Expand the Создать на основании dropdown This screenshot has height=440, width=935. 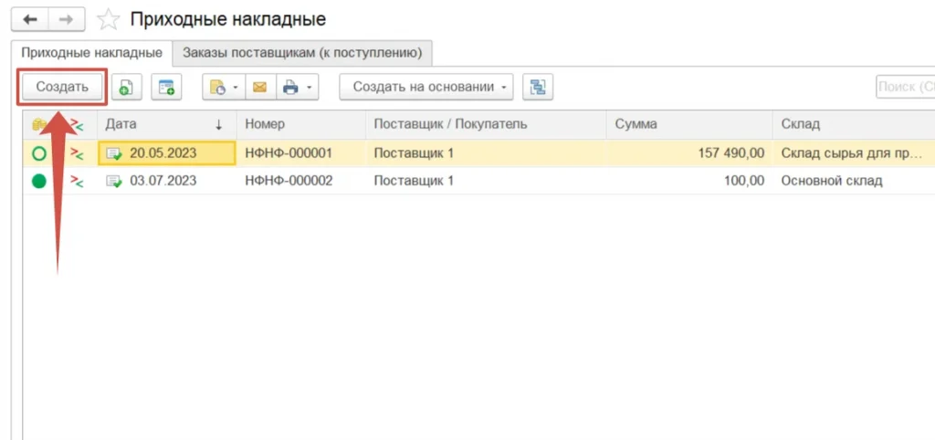(425, 88)
